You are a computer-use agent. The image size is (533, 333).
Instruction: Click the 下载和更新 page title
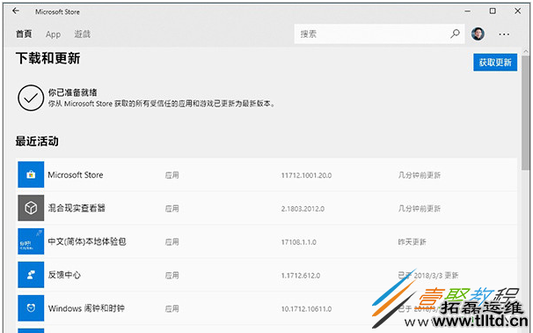pyautogui.click(x=47, y=58)
